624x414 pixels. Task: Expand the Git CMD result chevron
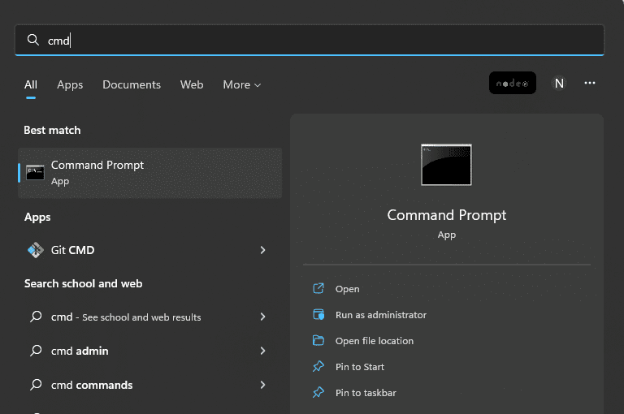(x=262, y=250)
